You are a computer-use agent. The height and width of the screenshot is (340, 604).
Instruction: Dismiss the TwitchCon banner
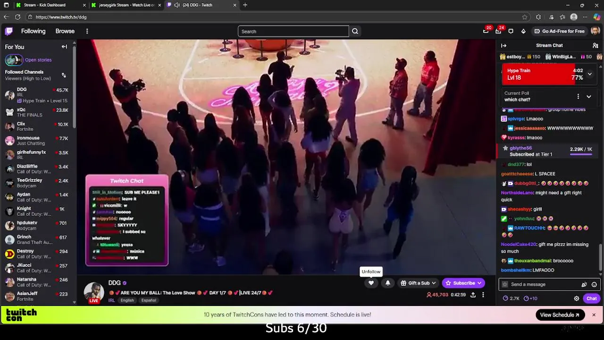point(594,315)
